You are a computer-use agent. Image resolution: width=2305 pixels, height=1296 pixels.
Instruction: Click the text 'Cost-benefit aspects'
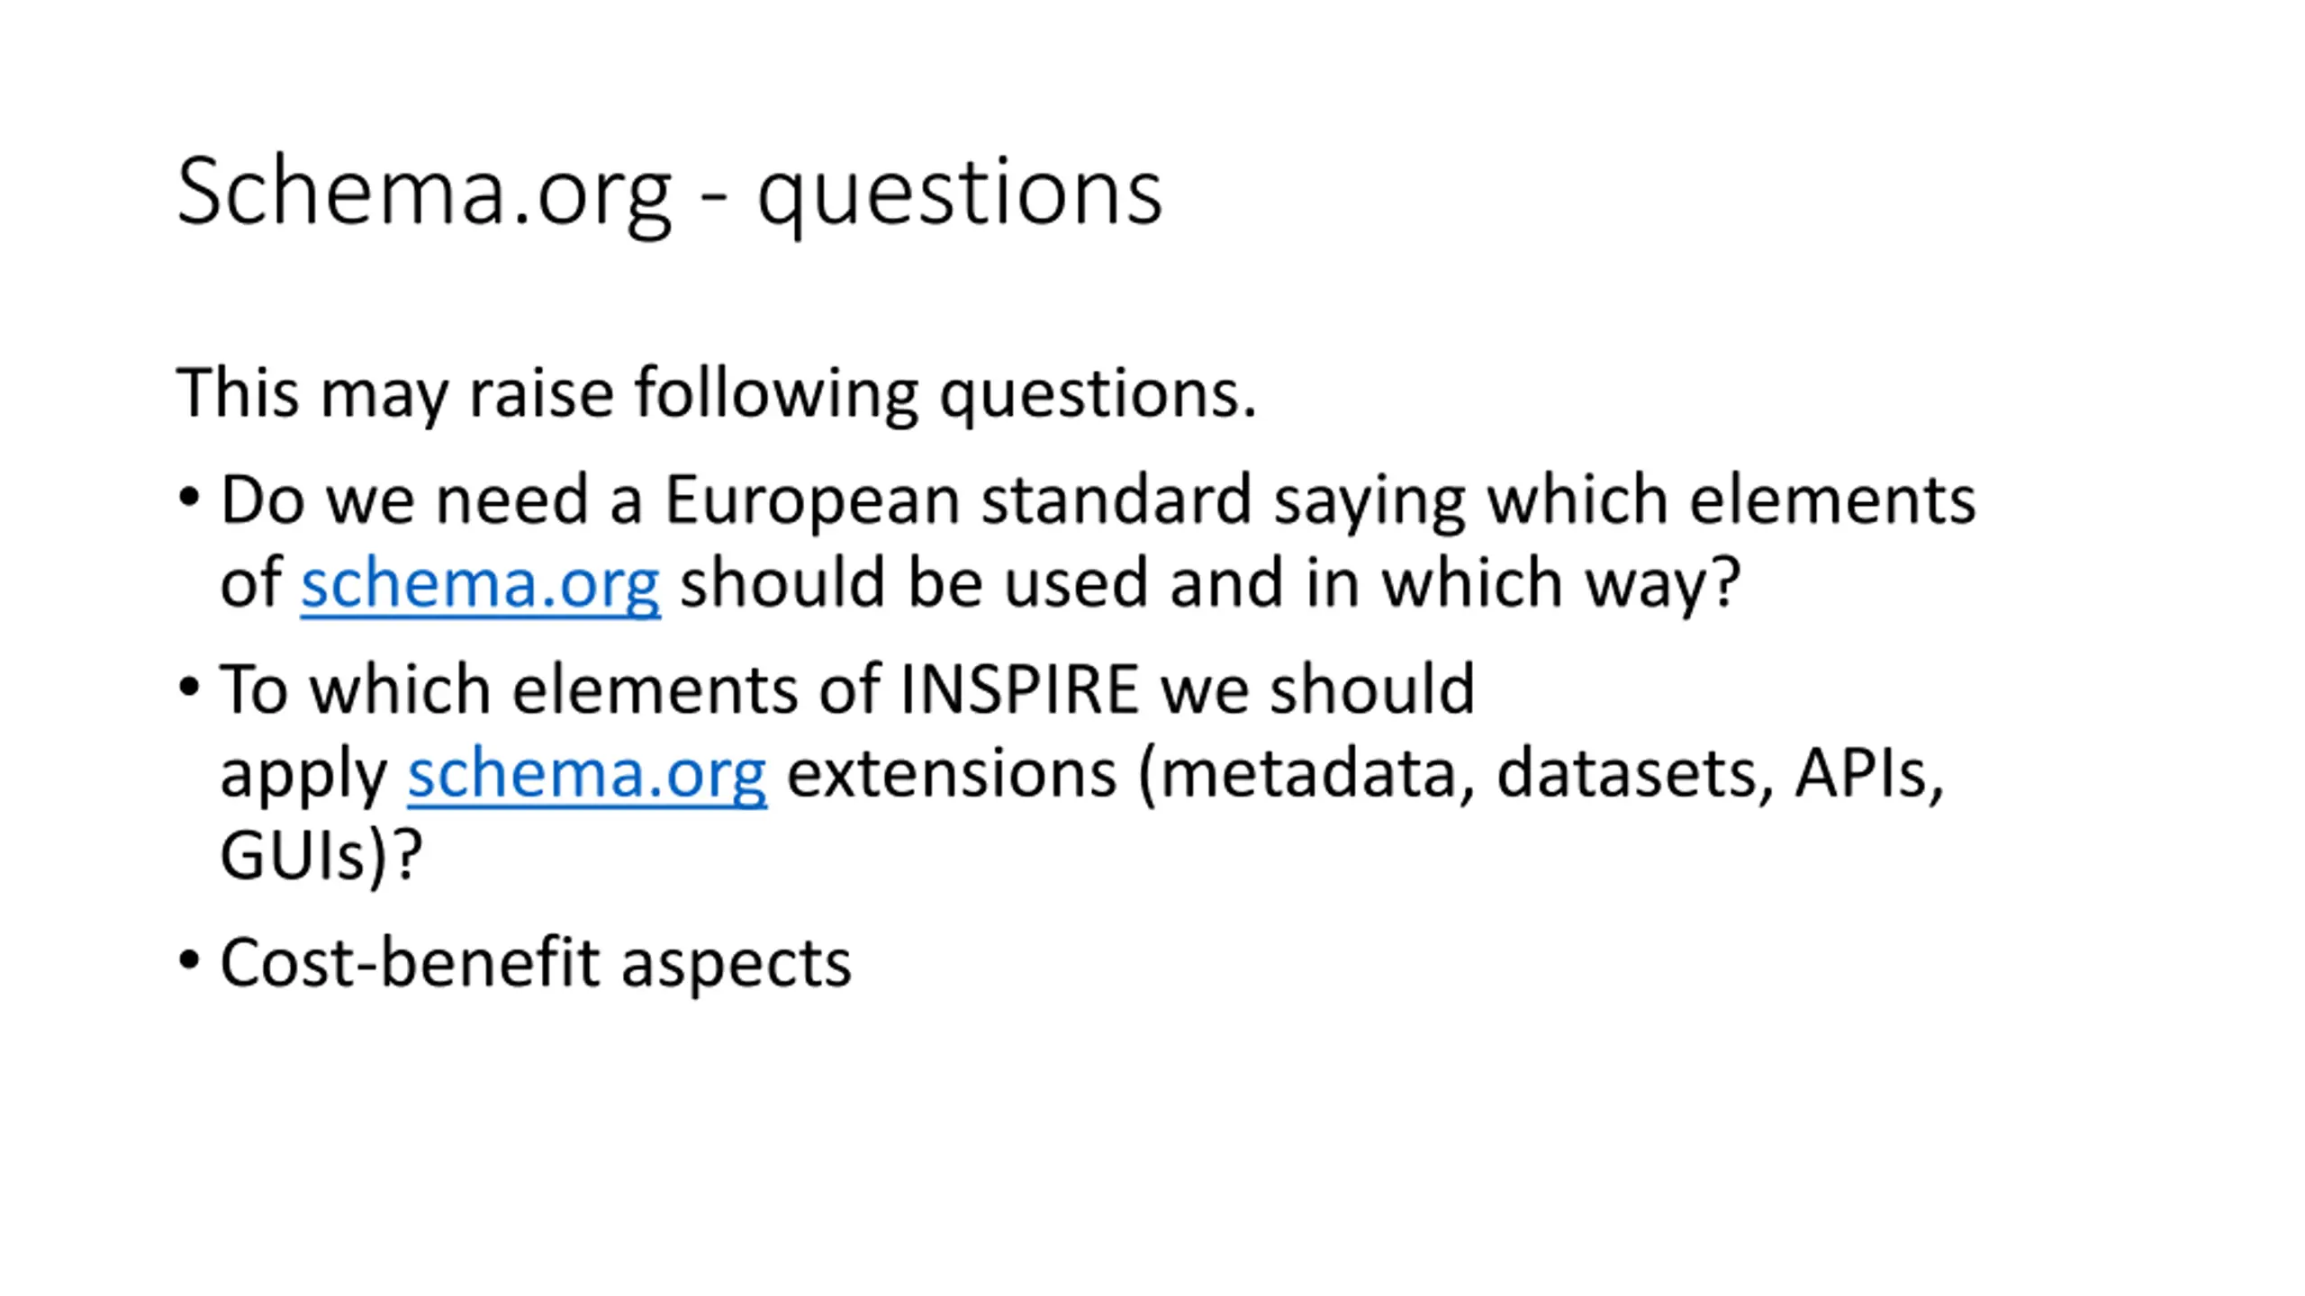click(x=535, y=963)
